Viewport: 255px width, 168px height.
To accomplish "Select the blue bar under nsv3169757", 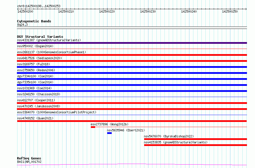I will [x=132, y=67].
